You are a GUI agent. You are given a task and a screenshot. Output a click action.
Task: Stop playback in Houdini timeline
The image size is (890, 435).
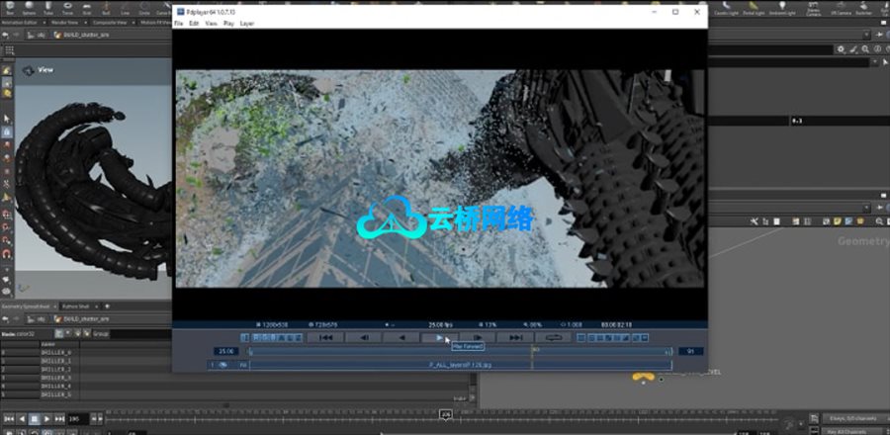[x=33, y=419]
